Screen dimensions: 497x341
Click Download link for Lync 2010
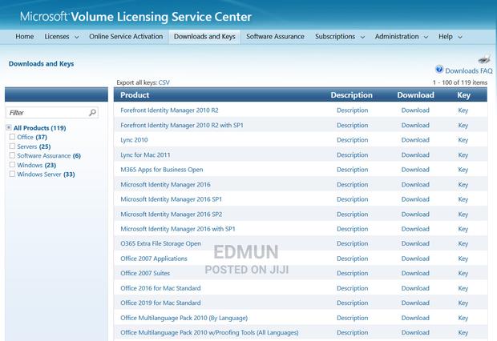click(x=415, y=140)
